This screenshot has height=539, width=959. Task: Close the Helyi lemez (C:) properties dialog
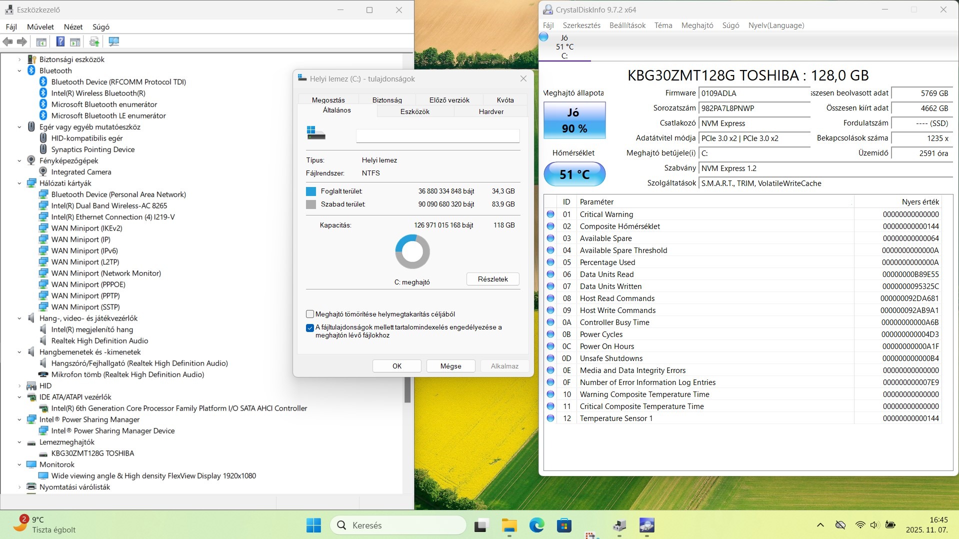tap(523, 78)
